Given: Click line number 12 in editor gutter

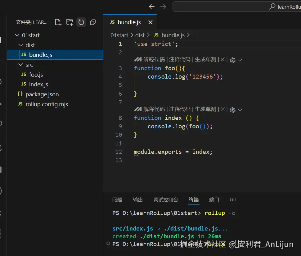Looking at the screenshot, I should pos(119,152).
